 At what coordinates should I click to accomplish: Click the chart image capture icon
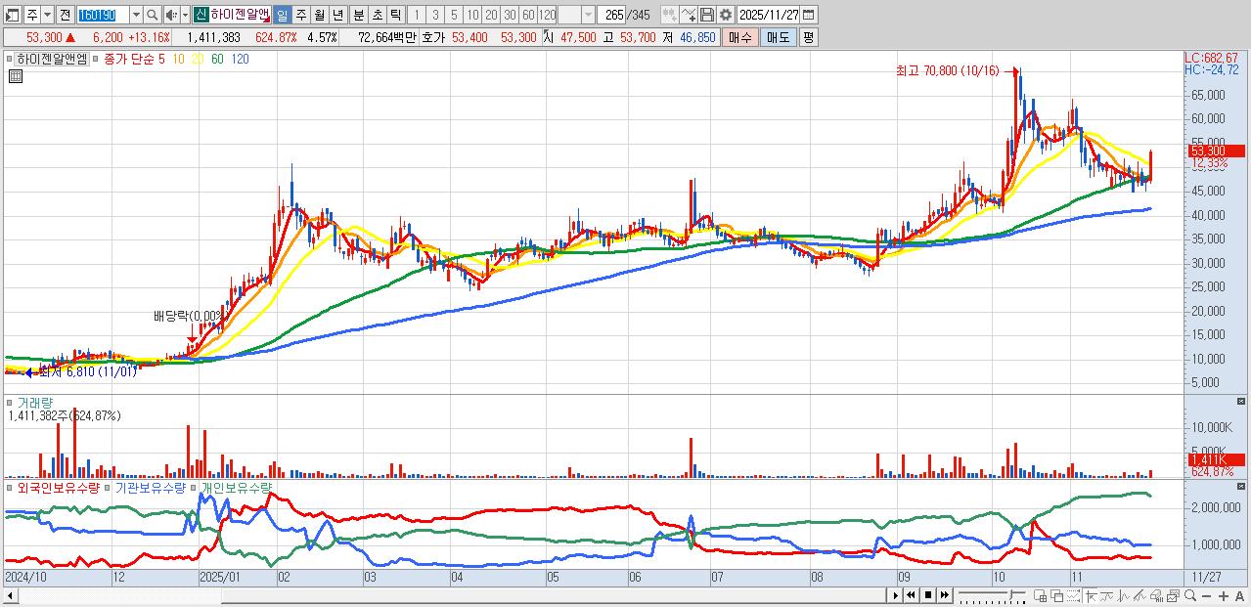(1173, 595)
